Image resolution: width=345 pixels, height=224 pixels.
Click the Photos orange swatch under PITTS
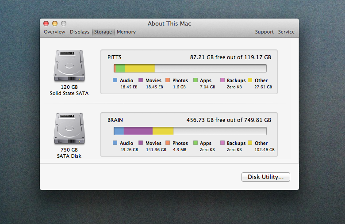click(168, 80)
